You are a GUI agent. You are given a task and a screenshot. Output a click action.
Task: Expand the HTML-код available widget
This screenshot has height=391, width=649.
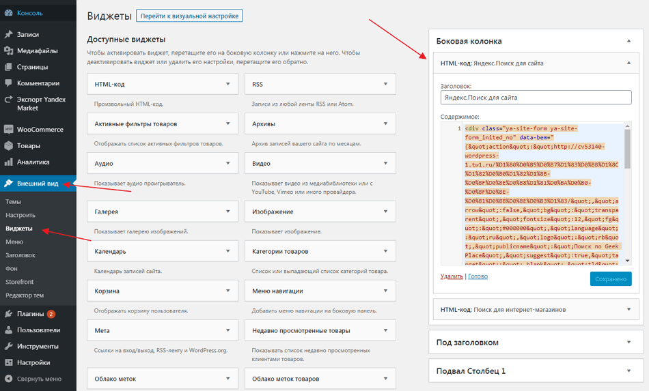[227, 85]
